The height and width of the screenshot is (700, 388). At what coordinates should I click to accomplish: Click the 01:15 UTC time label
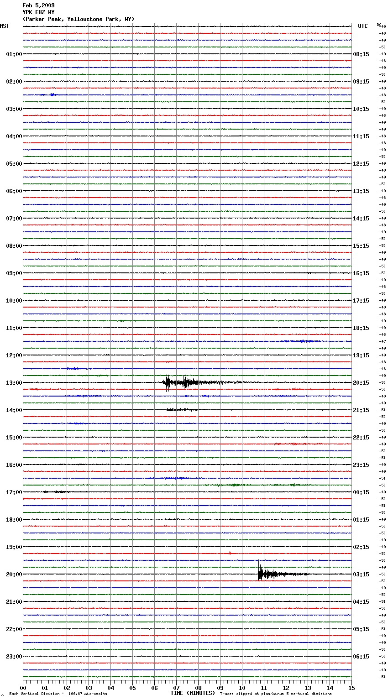(x=361, y=520)
